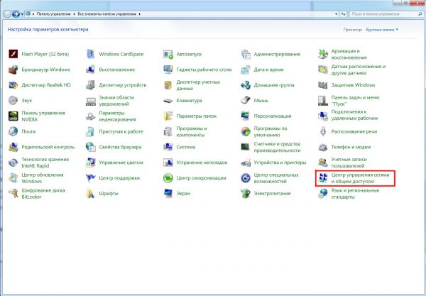Go back with the Back arrow button
Screen dimensions: 426x296
[7, 14]
